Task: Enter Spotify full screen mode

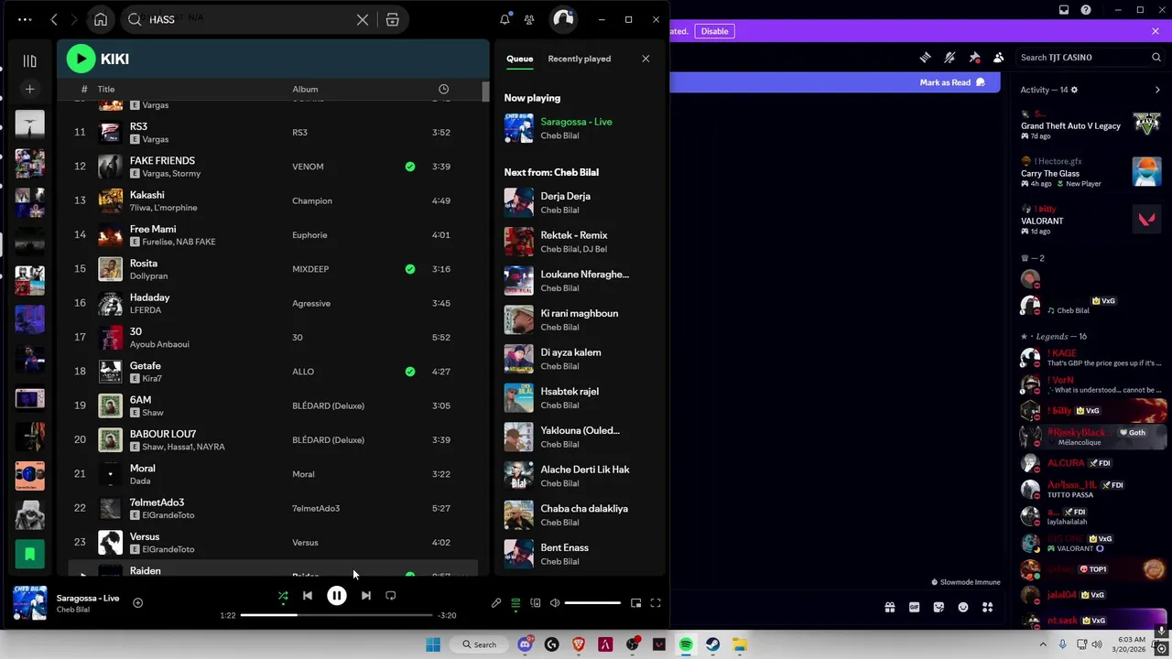Action: click(656, 603)
